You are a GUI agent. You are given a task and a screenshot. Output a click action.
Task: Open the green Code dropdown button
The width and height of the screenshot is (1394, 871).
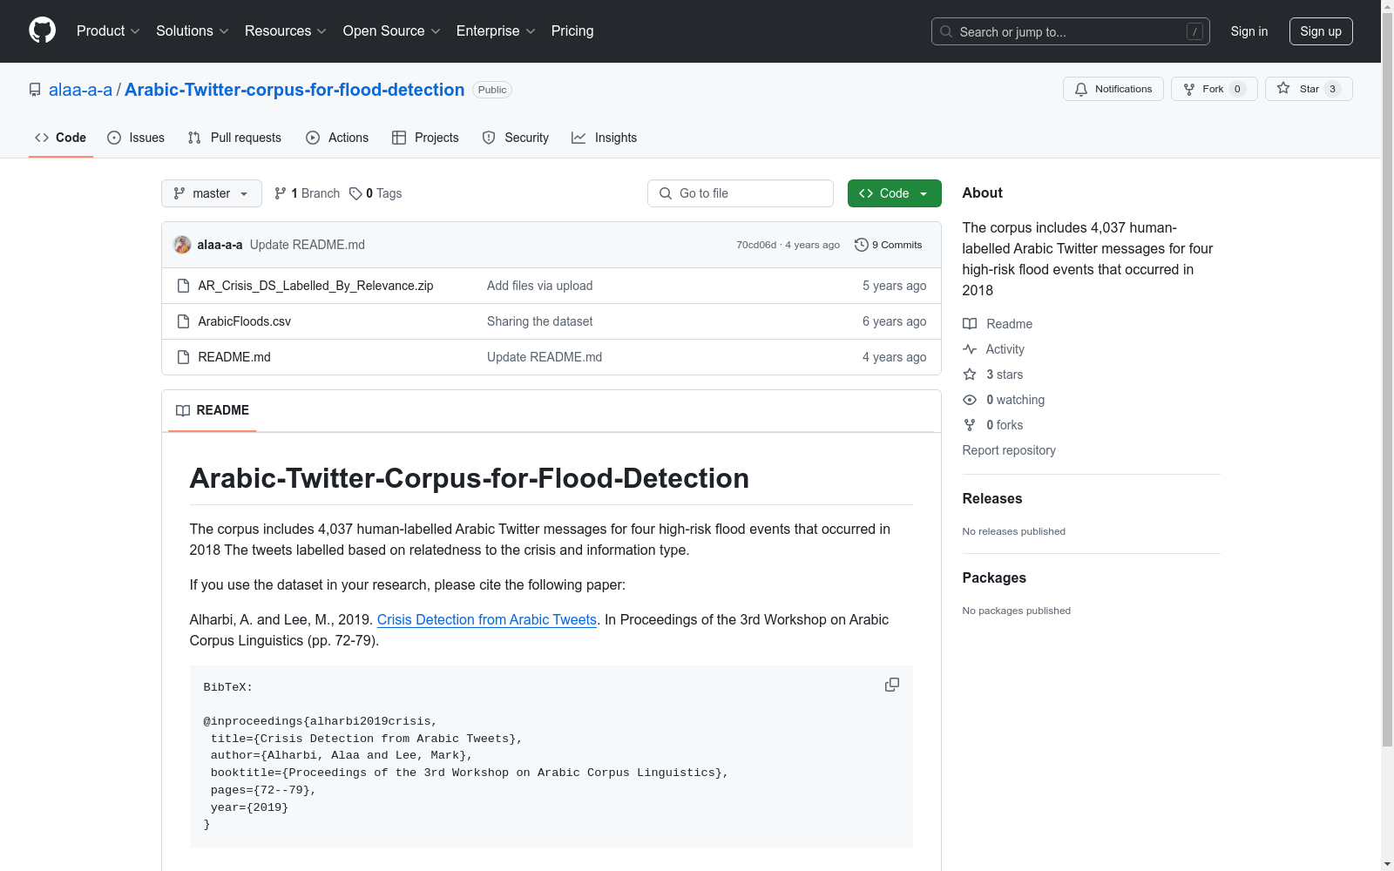(895, 193)
